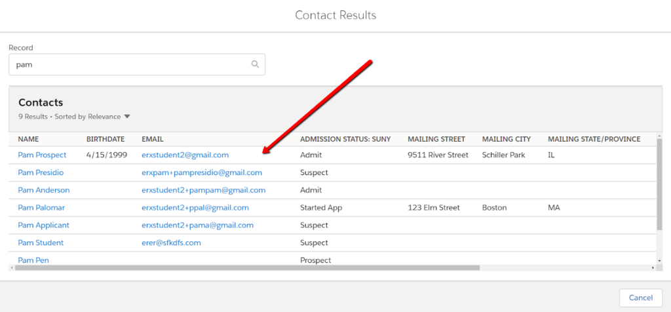Click the horizontal scrollbar right arrow

[652, 267]
